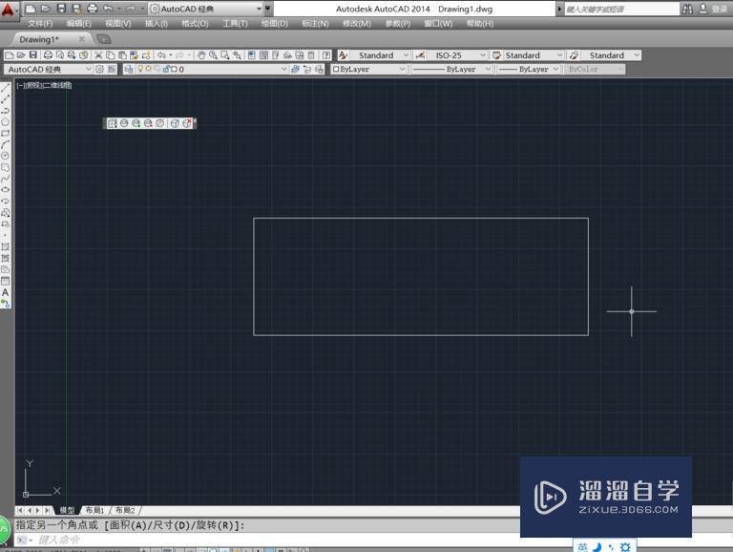
Task: Click the keyword search input field
Action: pos(621,9)
